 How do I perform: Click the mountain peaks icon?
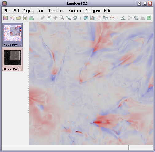[x=143, y=18]
